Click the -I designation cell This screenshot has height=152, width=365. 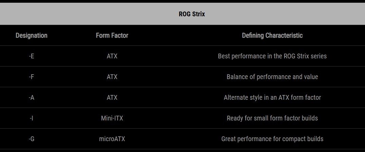[32, 118]
